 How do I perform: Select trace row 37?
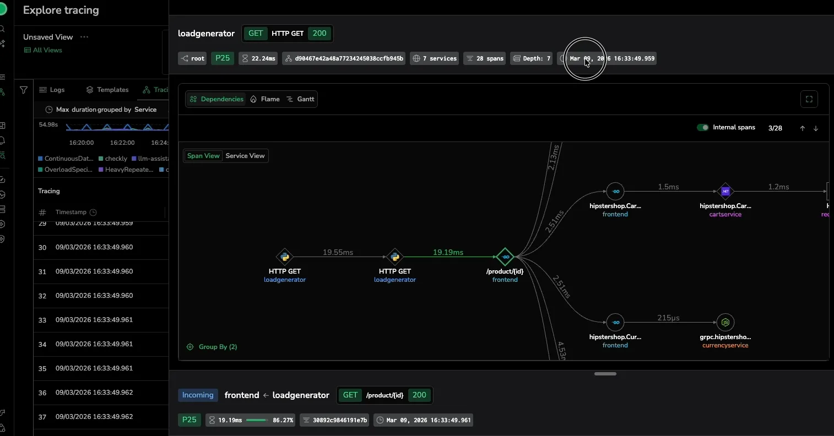(101, 417)
